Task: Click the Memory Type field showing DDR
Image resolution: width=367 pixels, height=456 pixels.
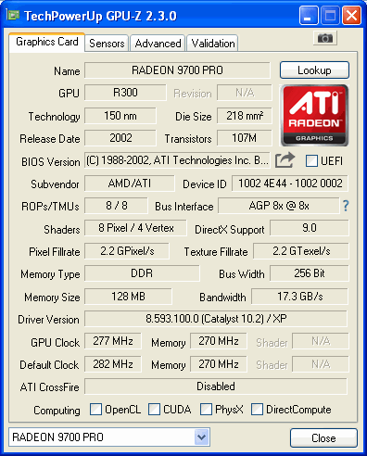Action: (142, 273)
